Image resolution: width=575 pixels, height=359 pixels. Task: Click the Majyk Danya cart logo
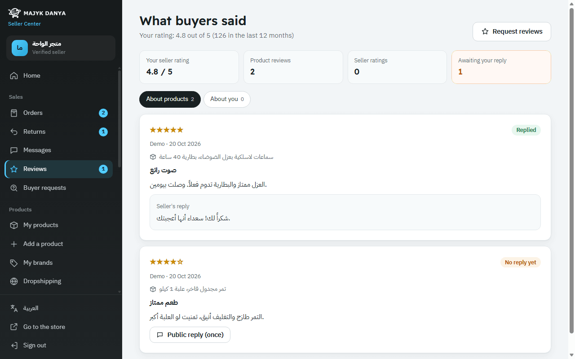[x=14, y=13]
